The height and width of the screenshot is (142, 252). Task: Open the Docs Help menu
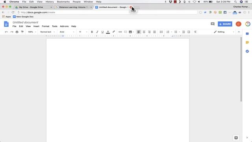tap(74, 26)
